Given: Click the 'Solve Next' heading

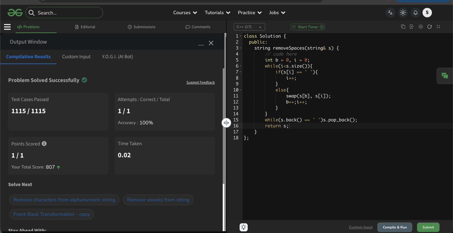Looking at the screenshot, I should (20, 184).
